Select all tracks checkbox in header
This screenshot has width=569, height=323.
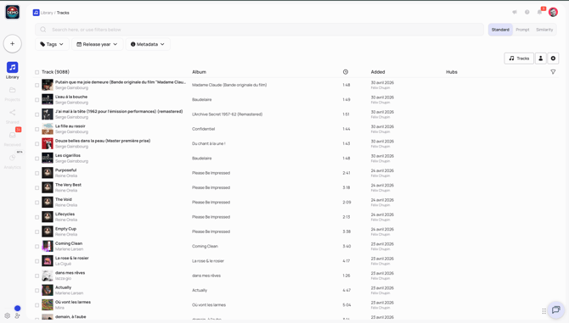tap(37, 72)
